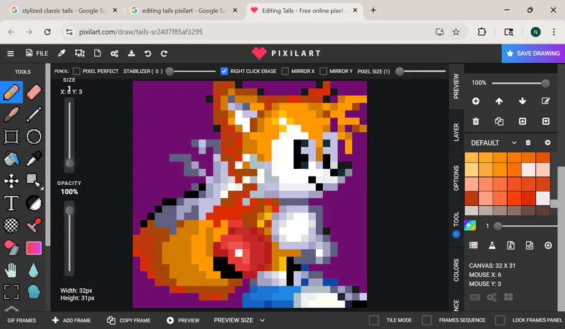Viewport: 565px width, 329px height.
Task: Toggle the Frames Sequence checkbox
Action: (x=427, y=320)
